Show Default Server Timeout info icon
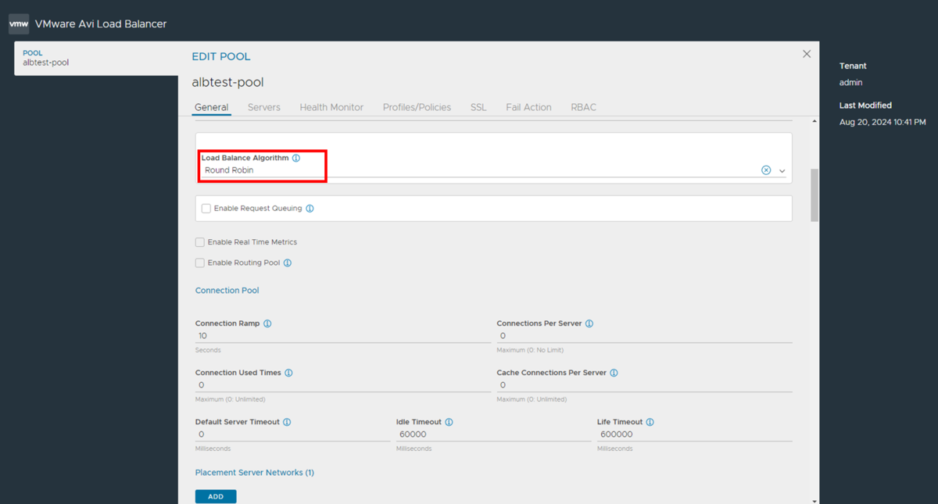This screenshot has width=938, height=504. coord(287,422)
